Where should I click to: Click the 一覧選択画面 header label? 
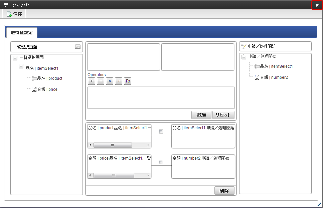pyautogui.click(x=25, y=47)
